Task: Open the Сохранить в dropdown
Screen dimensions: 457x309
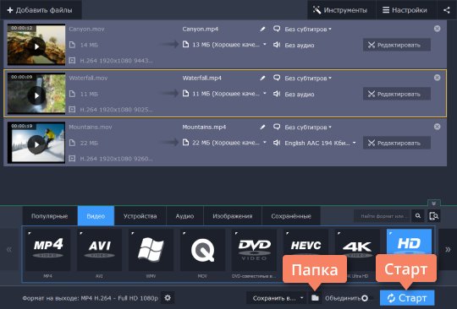Action: pos(276,298)
